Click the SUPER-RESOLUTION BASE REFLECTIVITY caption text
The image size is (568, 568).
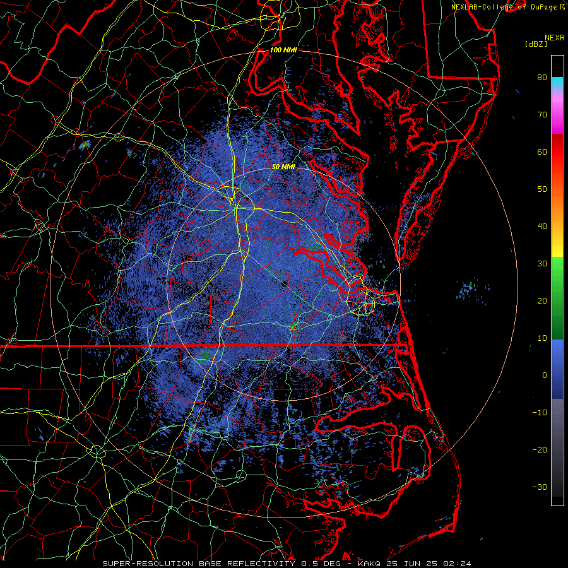tap(198, 564)
